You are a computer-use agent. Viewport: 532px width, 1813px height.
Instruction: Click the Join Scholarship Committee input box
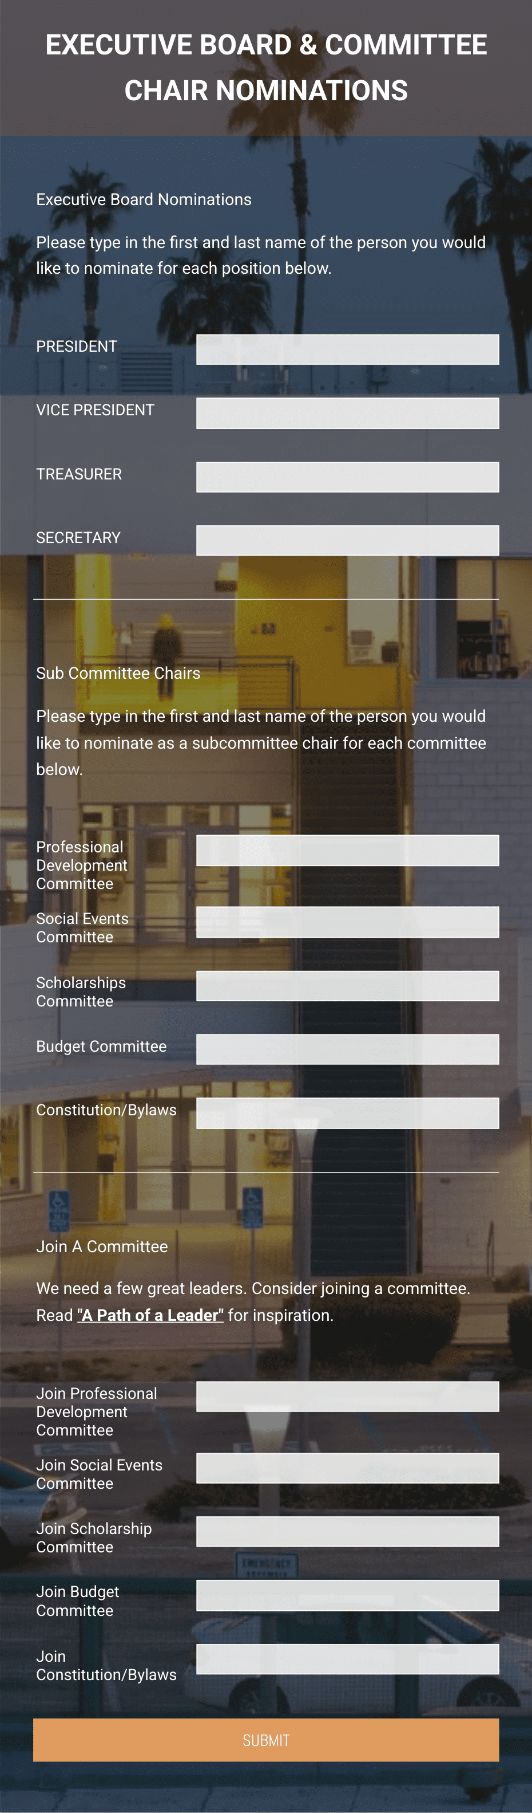pyautogui.click(x=347, y=1531)
